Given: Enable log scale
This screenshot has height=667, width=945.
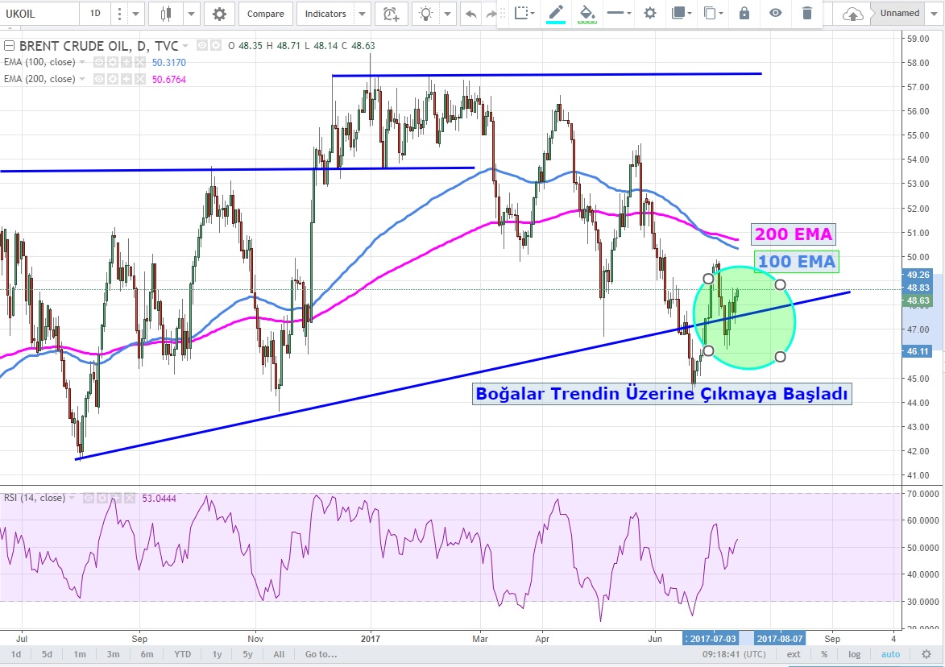Looking at the screenshot, I should tap(854, 654).
